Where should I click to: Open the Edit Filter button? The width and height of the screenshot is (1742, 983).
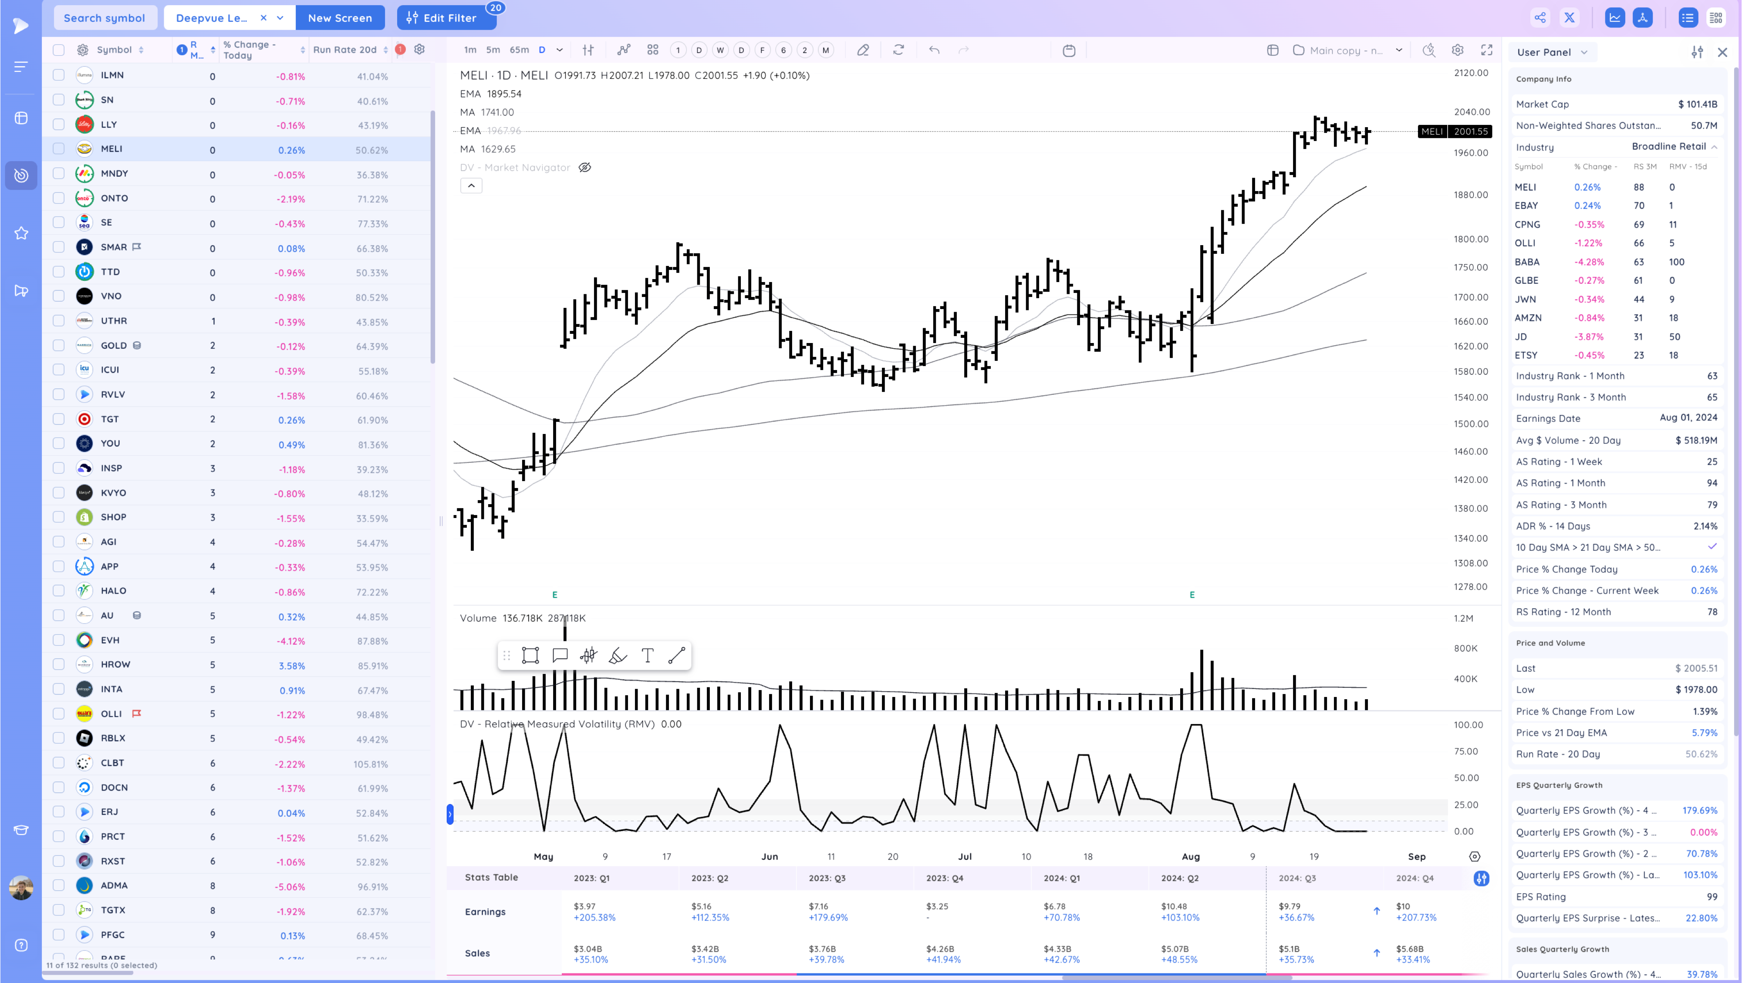pyautogui.click(x=446, y=17)
